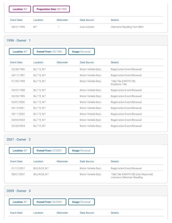The image size is (172, 223).
Task: Click the purple Location: MT badge
Action: 20,9
